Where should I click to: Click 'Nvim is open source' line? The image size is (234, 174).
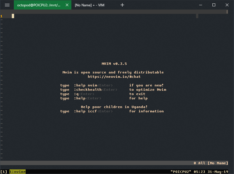pos(113,72)
